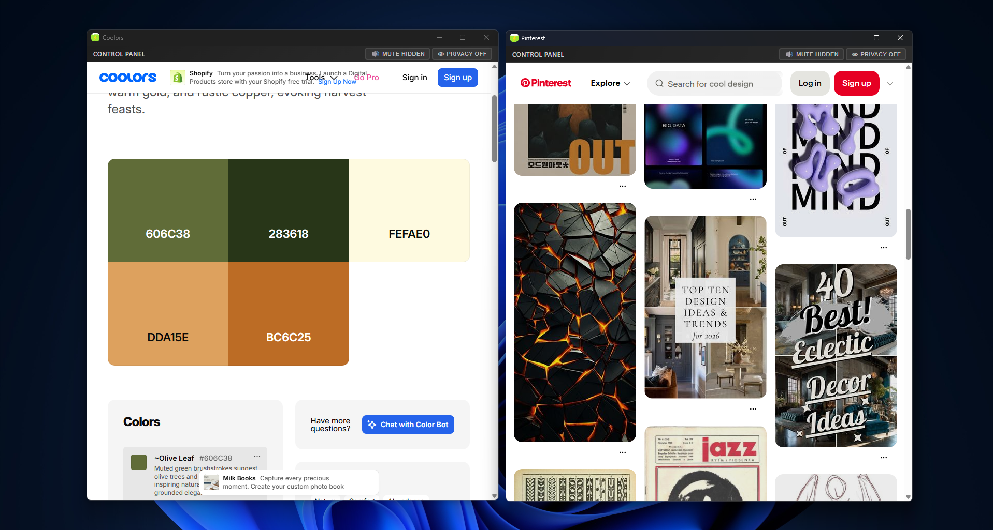Click the Milk Books icon in the popup ad
This screenshot has width=993, height=530.
click(x=210, y=482)
